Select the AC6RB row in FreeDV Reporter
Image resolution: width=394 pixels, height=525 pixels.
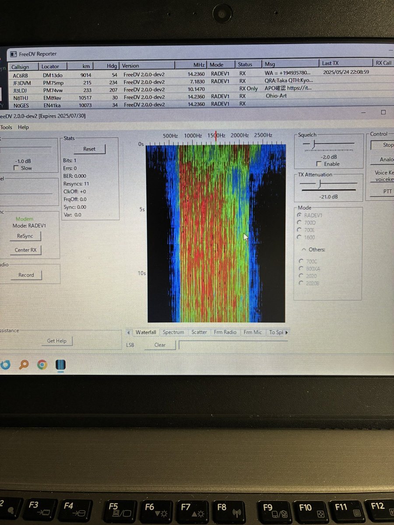pos(201,73)
